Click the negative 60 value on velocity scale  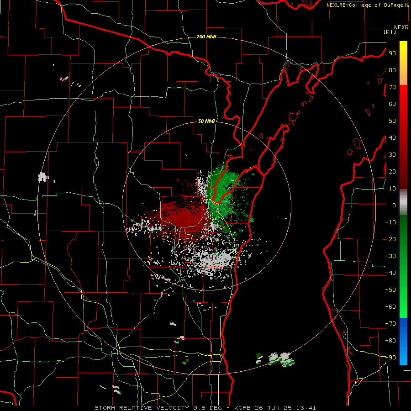(x=390, y=307)
